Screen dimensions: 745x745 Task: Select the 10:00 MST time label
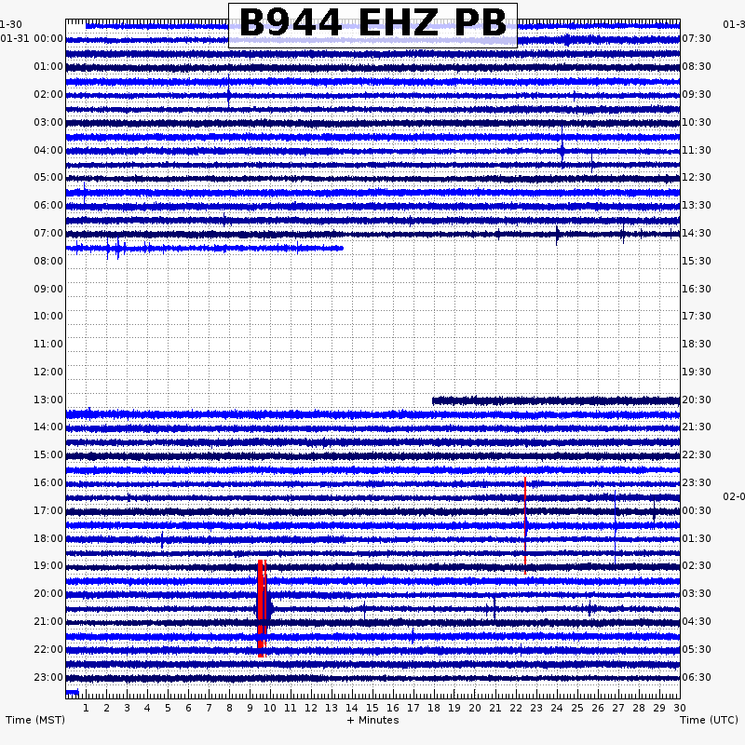click(x=48, y=316)
